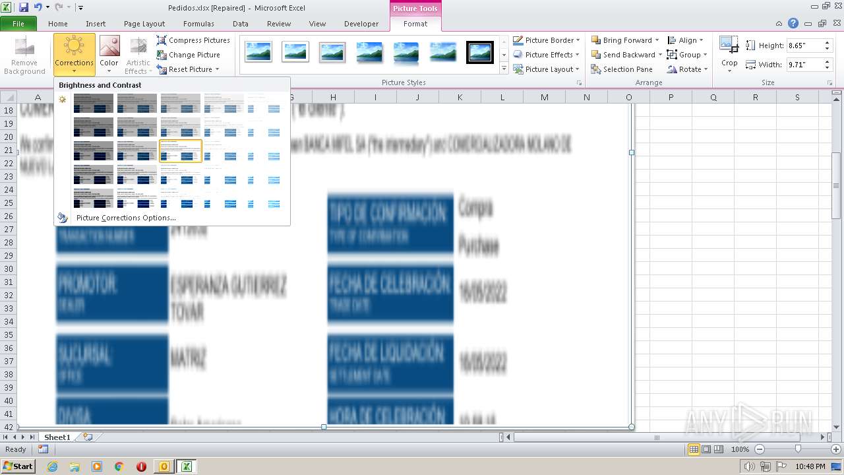Open Picture Styles dialog launcher
Image resolution: width=844 pixels, height=475 pixels.
580,83
